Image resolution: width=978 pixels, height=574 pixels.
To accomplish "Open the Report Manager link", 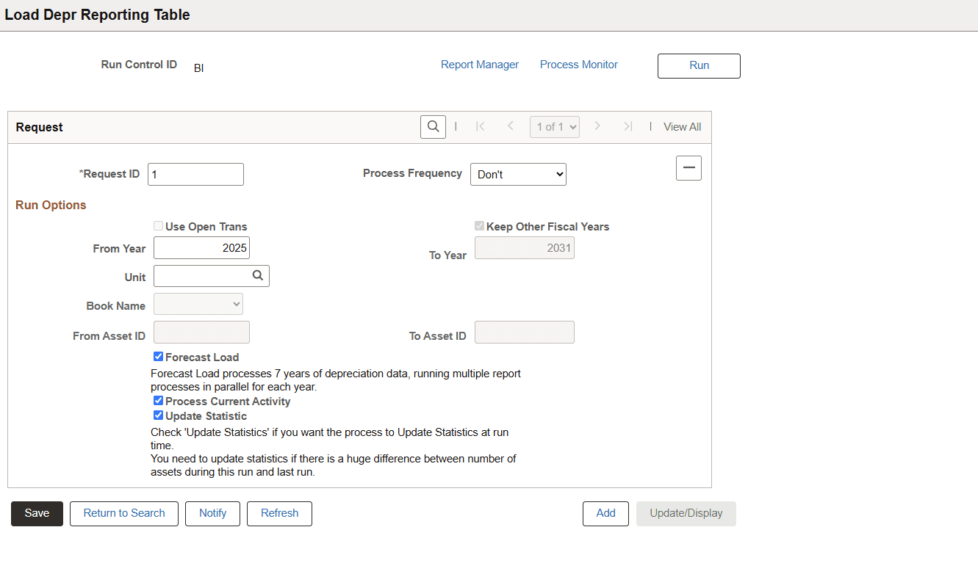I will (x=480, y=65).
